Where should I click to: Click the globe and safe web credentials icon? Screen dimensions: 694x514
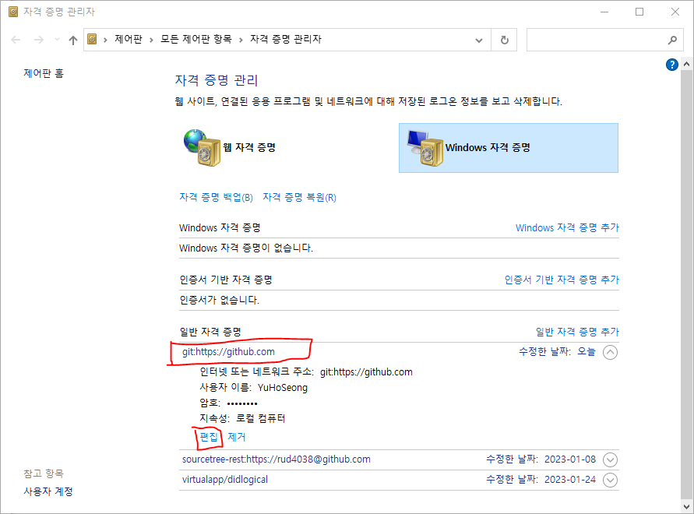(202, 148)
